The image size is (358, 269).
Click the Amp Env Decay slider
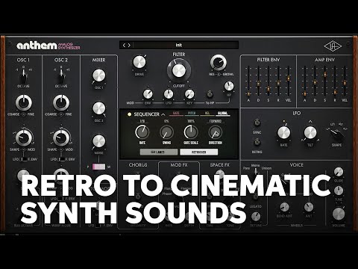pos(315,82)
